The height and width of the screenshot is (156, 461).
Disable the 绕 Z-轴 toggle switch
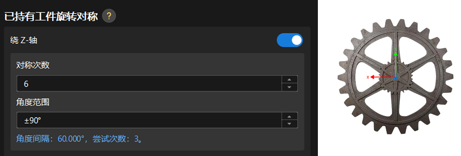pyautogui.click(x=290, y=40)
